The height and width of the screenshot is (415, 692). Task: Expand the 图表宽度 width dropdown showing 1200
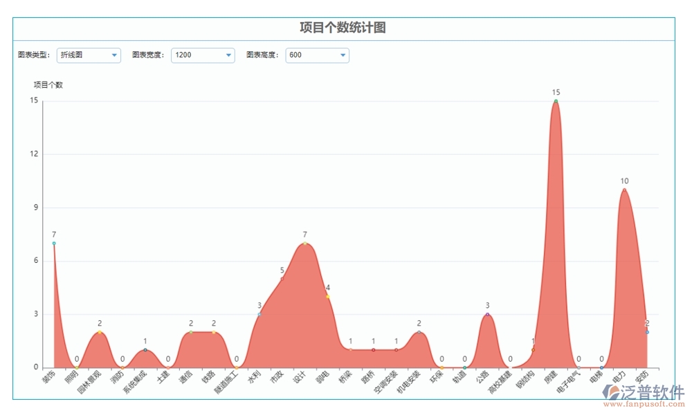tap(203, 55)
